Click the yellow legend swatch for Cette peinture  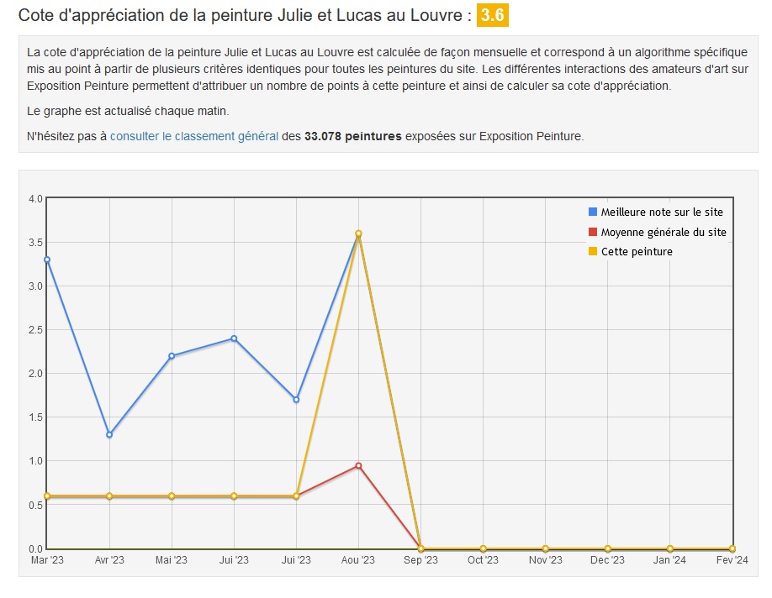[x=593, y=251]
